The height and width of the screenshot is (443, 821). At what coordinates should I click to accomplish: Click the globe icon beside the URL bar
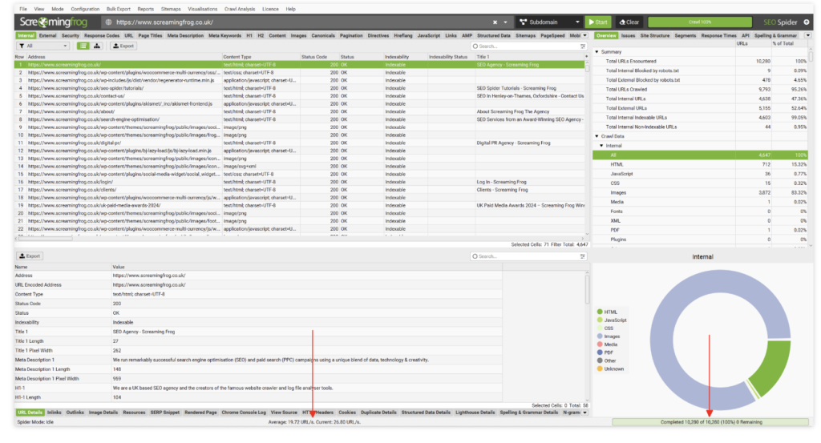click(x=108, y=22)
